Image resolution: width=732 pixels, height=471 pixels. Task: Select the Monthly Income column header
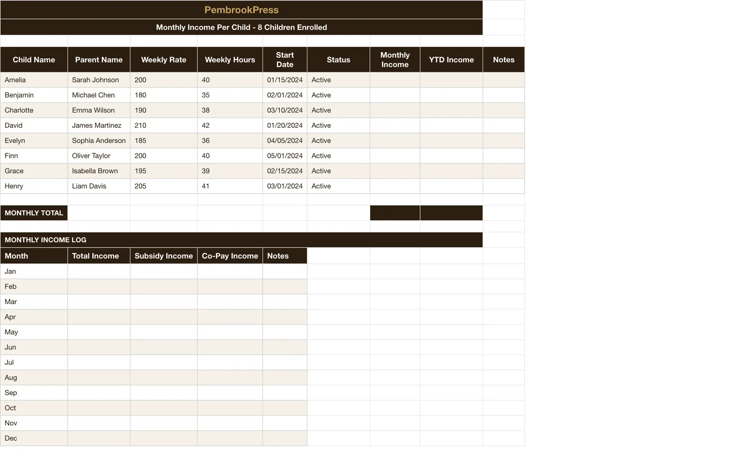[395, 60]
